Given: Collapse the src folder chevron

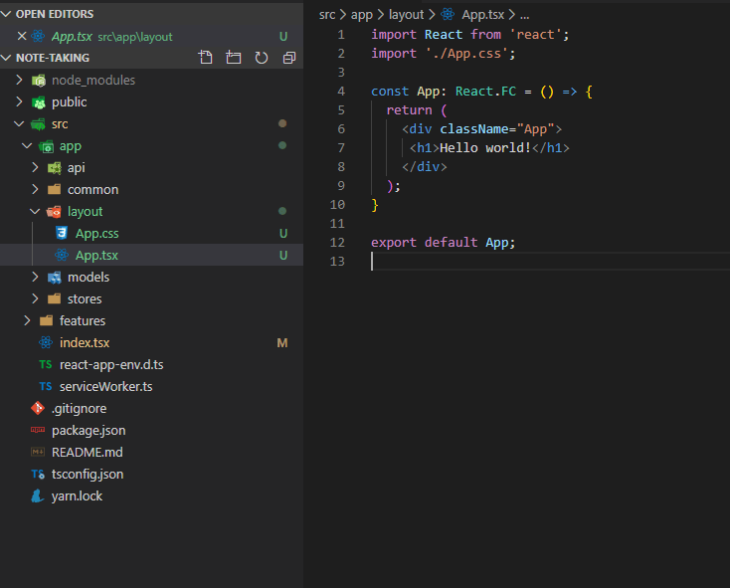Looking at the screenshot, I should (x=19, y=123).
